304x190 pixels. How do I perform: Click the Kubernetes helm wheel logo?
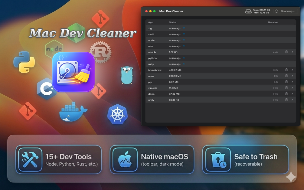click(117, 114)
